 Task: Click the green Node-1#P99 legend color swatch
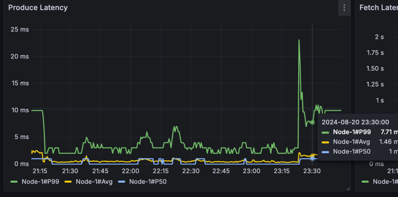pyautogui.click(x=14, y=182)
